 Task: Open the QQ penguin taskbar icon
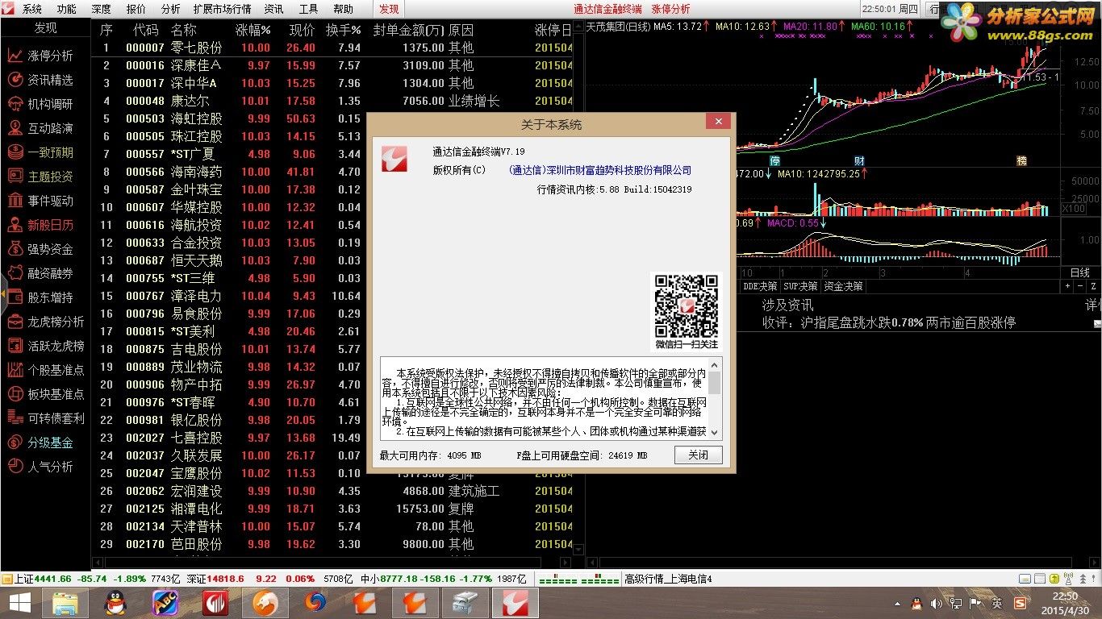(x=115, y=603)
